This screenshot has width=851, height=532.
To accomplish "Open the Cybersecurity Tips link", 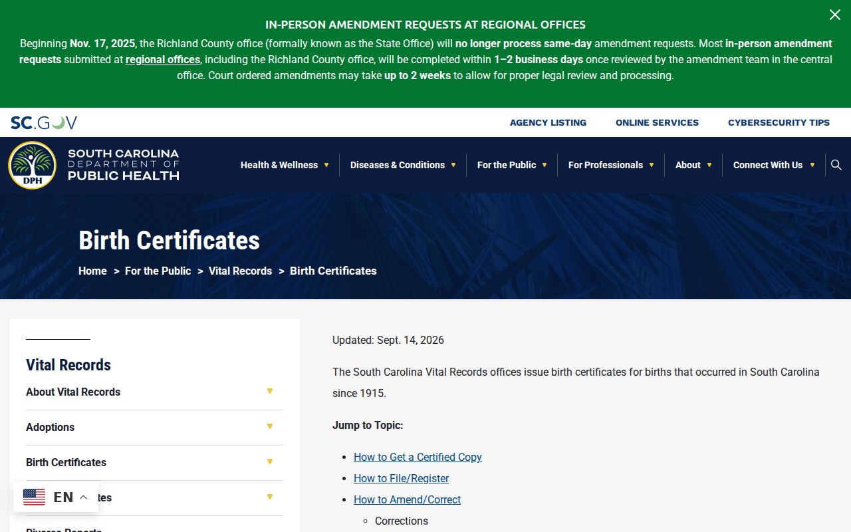I will click(x=779, y=122).
